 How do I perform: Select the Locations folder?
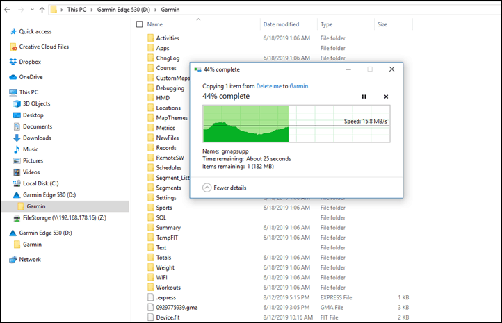(168, 108)
